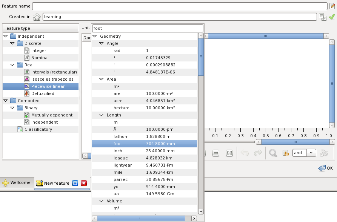Click the home icon next to Created in
The width and height of the screenshot is (337, 222).
pos(37,17)
